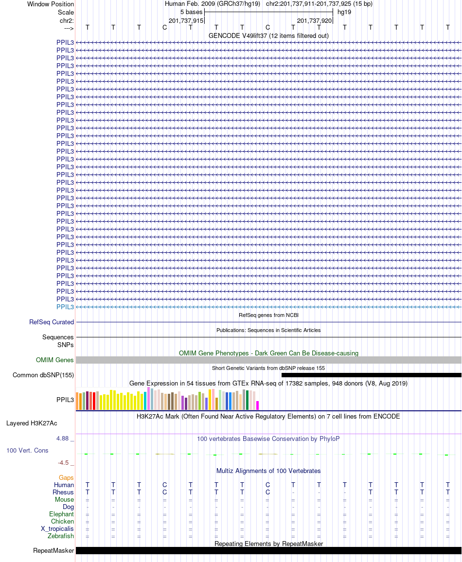Select the Human species row label
This screenshot has height=562, width=462.
pyautogui.click(x=64, y=485)
